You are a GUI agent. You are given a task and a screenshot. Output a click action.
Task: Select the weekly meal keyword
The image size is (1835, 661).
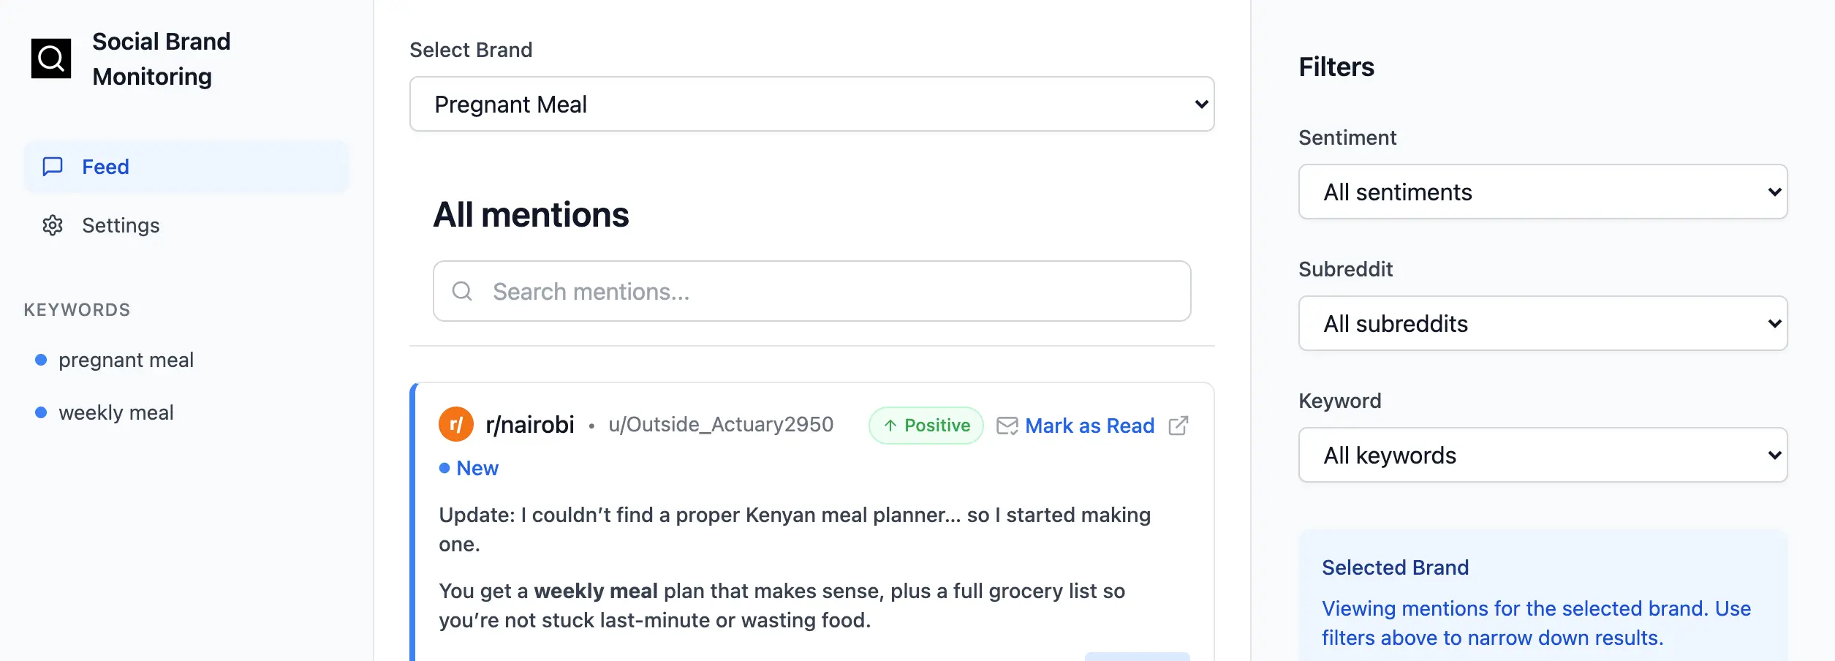[x=116, y=412]
